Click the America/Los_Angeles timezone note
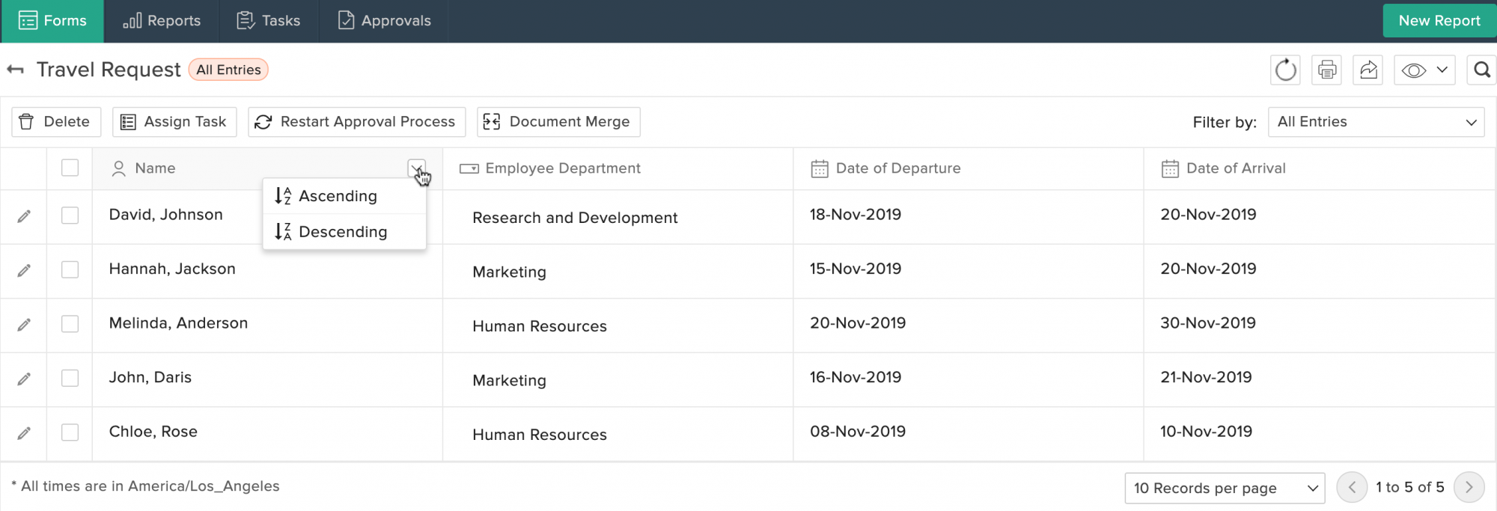This screenshot has height=511, width=1497. [x=146, y=486]
